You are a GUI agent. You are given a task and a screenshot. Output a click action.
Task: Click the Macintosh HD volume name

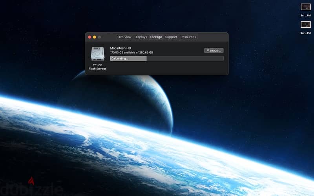pos(120,48)
